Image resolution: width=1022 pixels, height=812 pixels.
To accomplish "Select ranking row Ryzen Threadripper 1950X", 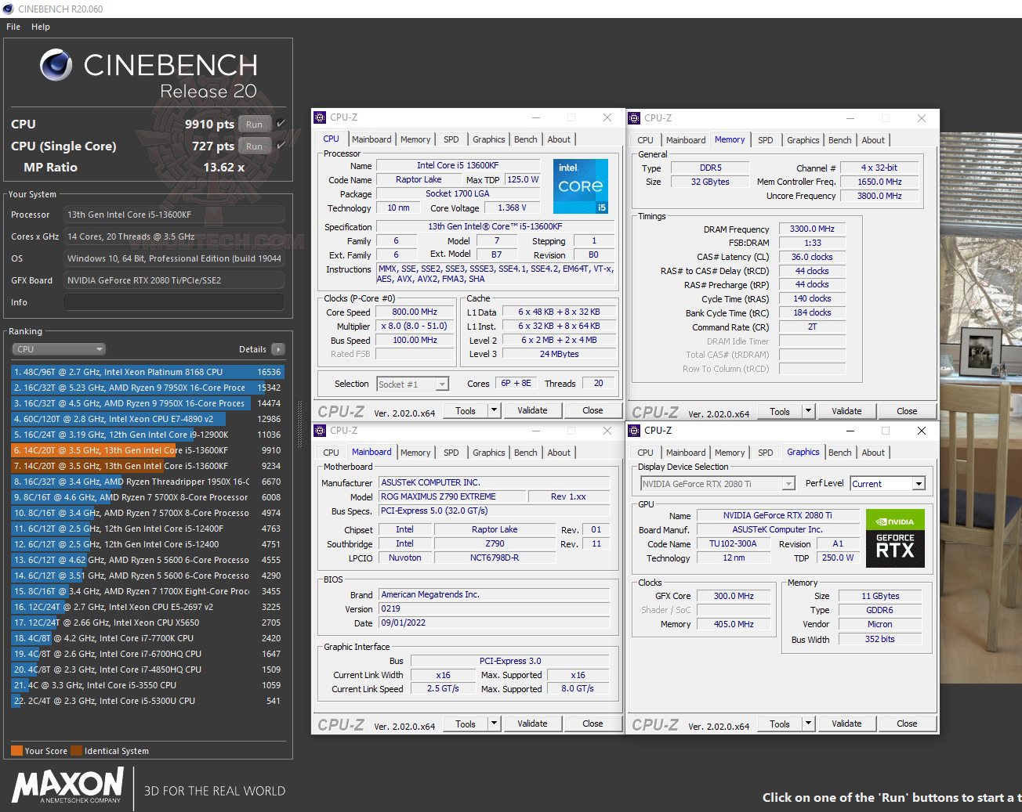I will point(147,482).
